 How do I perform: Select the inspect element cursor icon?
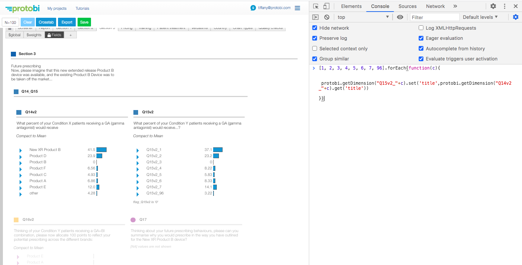[x=316, y=6]
